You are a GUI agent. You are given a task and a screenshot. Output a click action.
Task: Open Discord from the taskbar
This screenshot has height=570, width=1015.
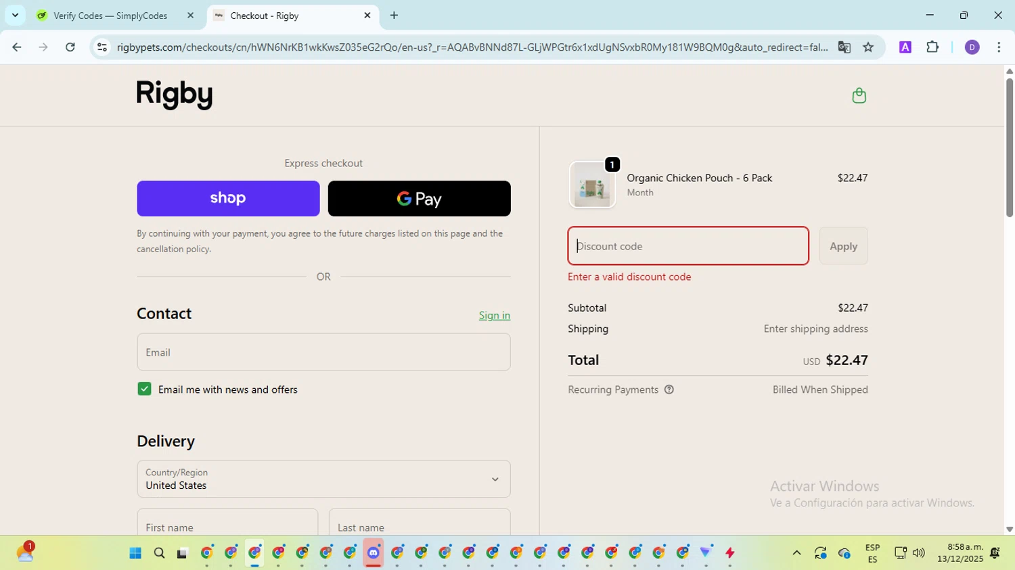[x=373, y=553]
